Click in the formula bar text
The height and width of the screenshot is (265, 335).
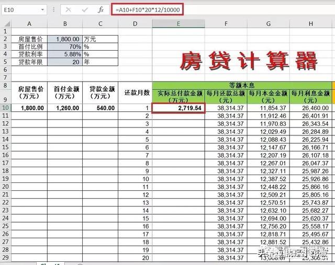220,9
